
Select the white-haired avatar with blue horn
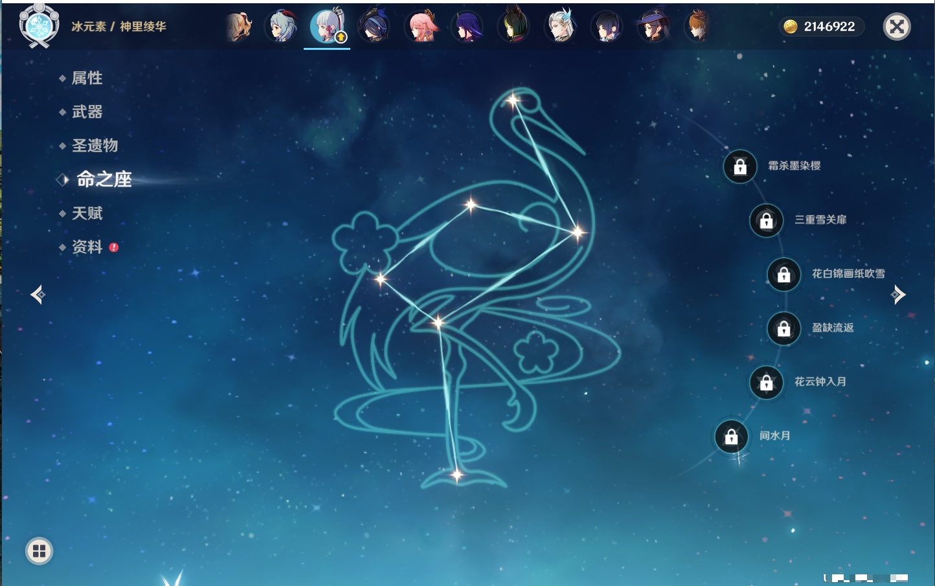tap(560, 27)
